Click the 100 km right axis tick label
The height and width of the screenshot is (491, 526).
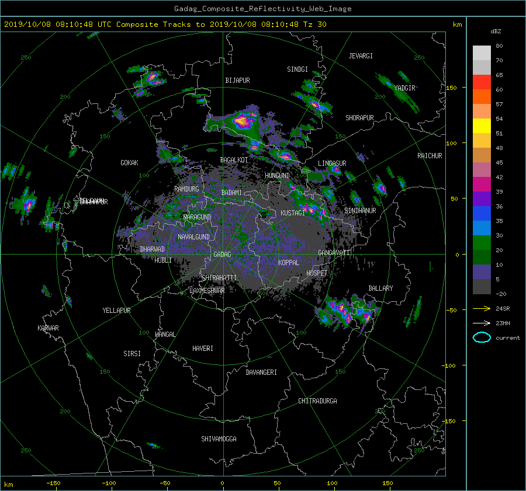[451, 143]
